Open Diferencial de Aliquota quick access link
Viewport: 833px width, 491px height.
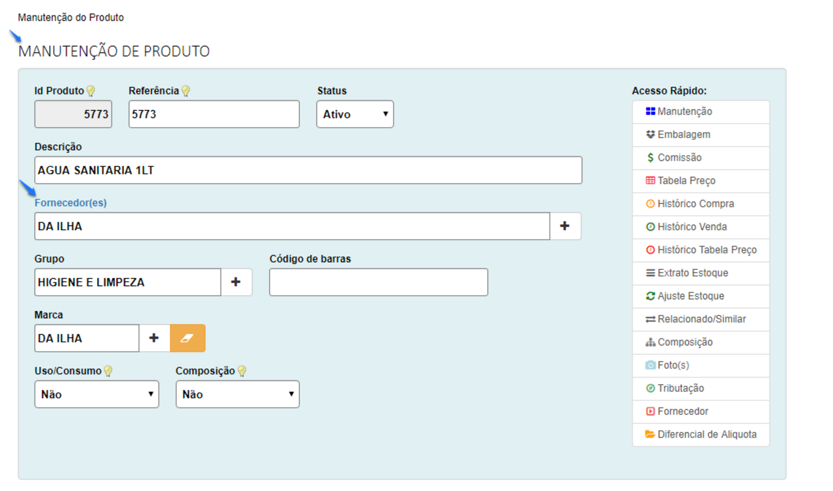coord(706,435)
